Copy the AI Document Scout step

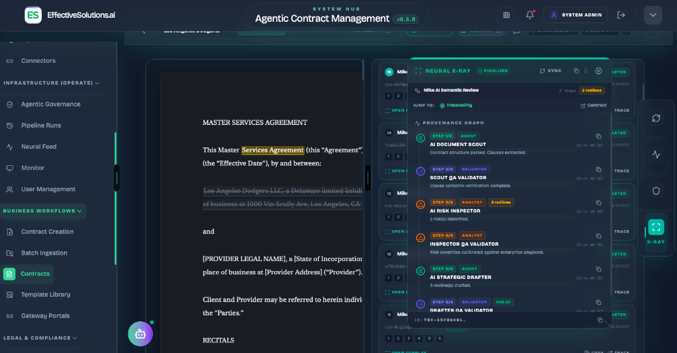(x=598, y=136)
